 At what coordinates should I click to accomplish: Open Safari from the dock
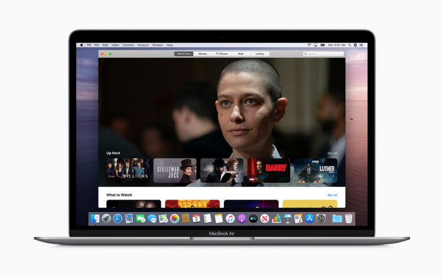118,218
